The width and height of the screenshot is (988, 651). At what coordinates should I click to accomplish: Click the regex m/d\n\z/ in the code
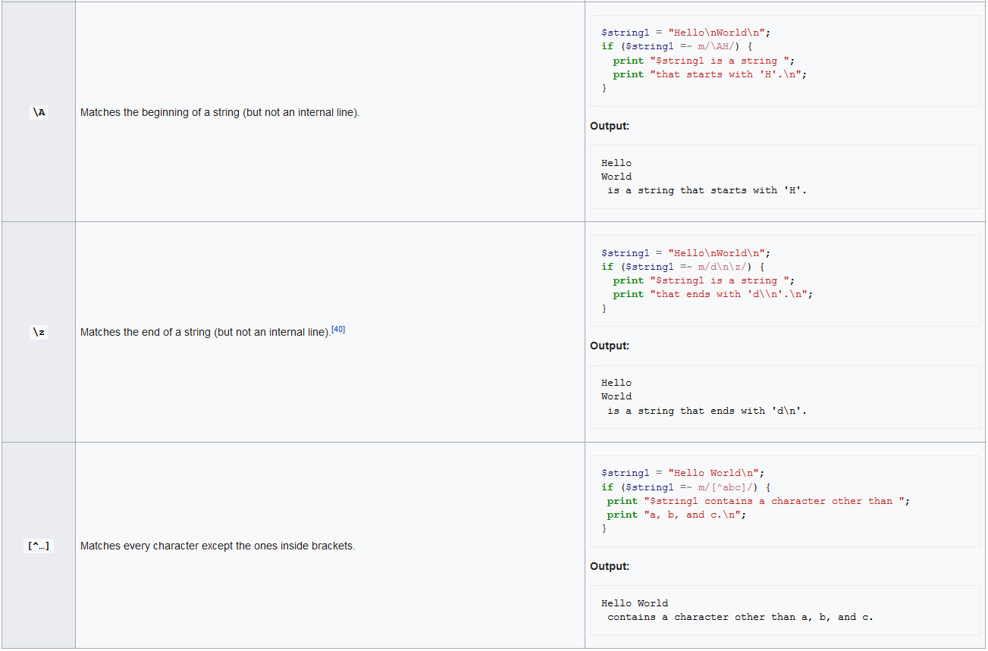(x=725, y=267)
